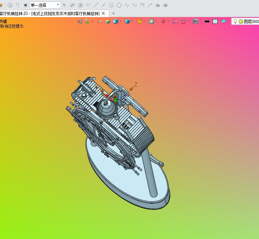Image resolution: width=259 pixels, height=239 pixels.
Task: Close the current Z3 document tab
Action: coord(103,13)
